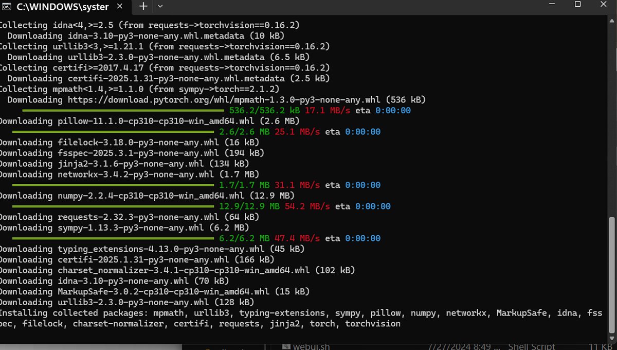617x350 pixels.
Task: Click the numpy 12.9 MB progress bar
Action: click(x=113, y=206)
